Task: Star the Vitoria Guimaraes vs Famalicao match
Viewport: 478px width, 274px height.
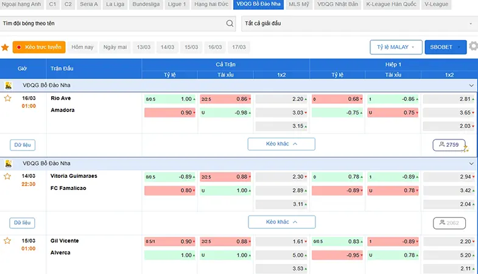Action: pos(7,177)
